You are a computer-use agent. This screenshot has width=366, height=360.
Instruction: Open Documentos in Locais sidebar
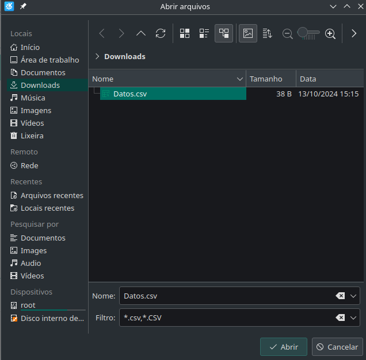[x=43, y=72]
